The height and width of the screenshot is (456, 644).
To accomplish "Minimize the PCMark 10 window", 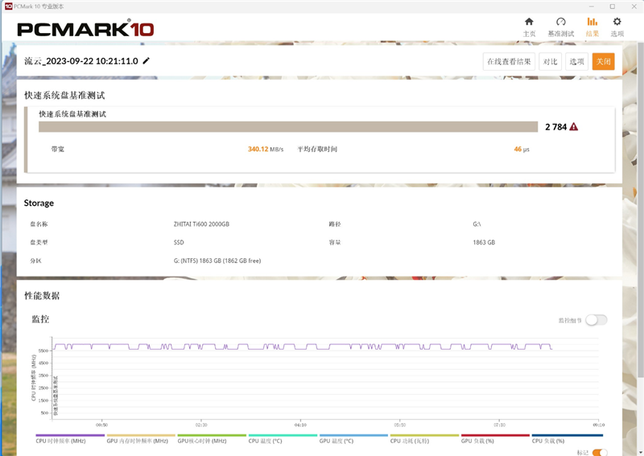I will tap(592, 6).
